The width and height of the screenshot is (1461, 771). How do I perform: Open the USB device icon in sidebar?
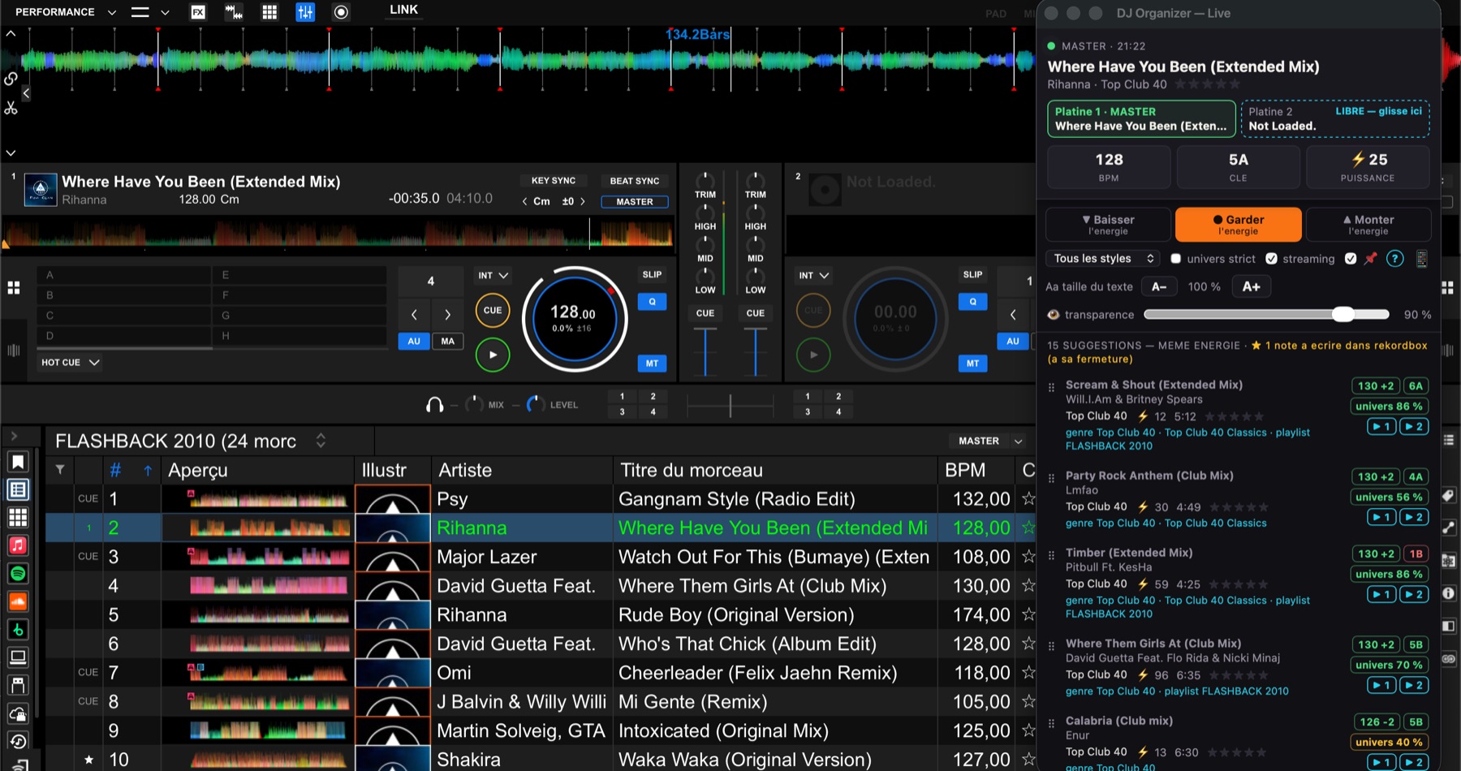coord(18,685)
